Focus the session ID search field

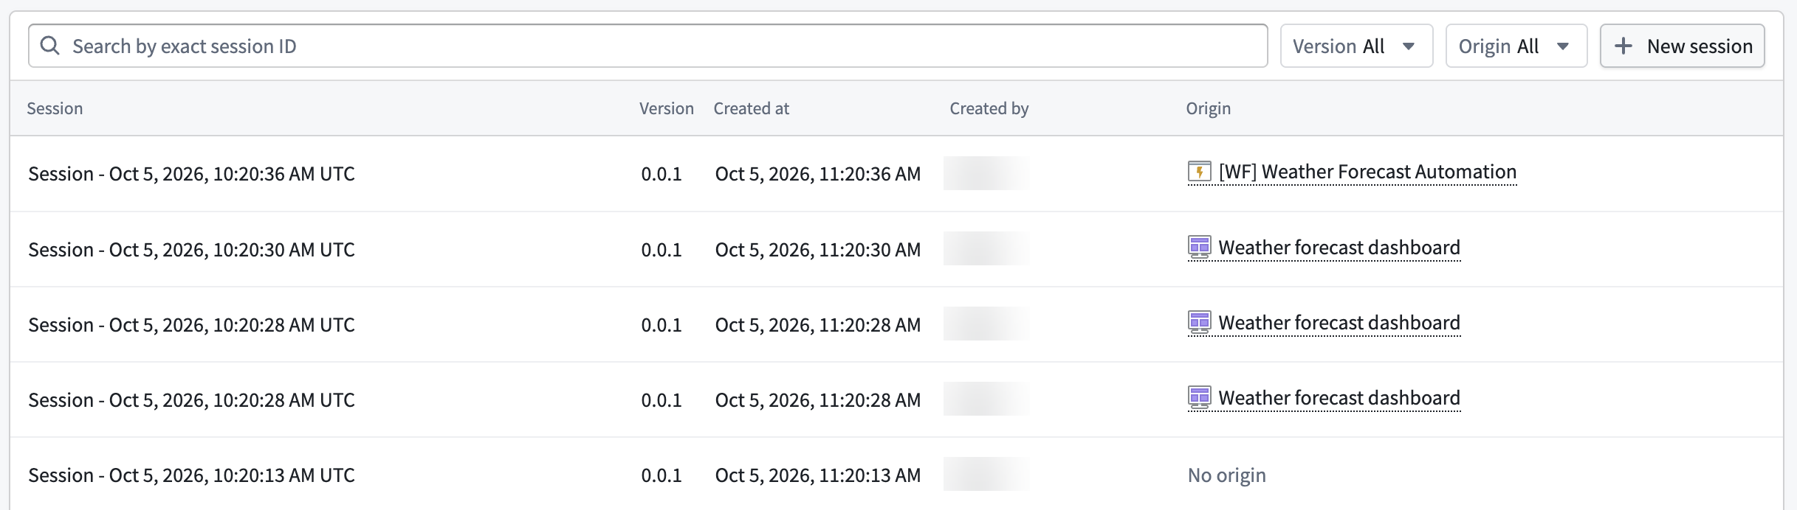pos(647,46)
